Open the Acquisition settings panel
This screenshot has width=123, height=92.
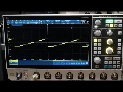tap(68, 22)
